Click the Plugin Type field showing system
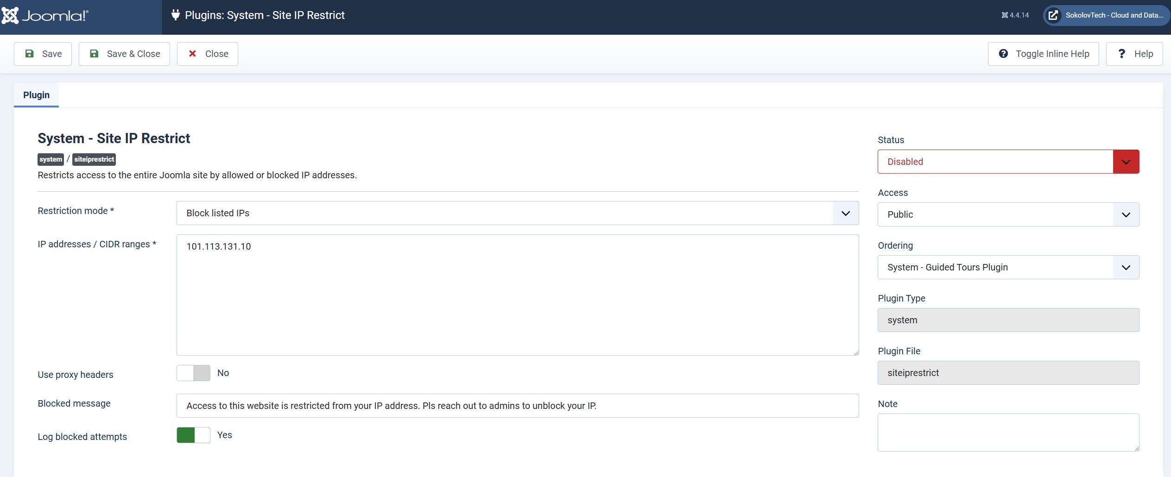This screenshot has height=477, width=1171. click(1008, 320)
